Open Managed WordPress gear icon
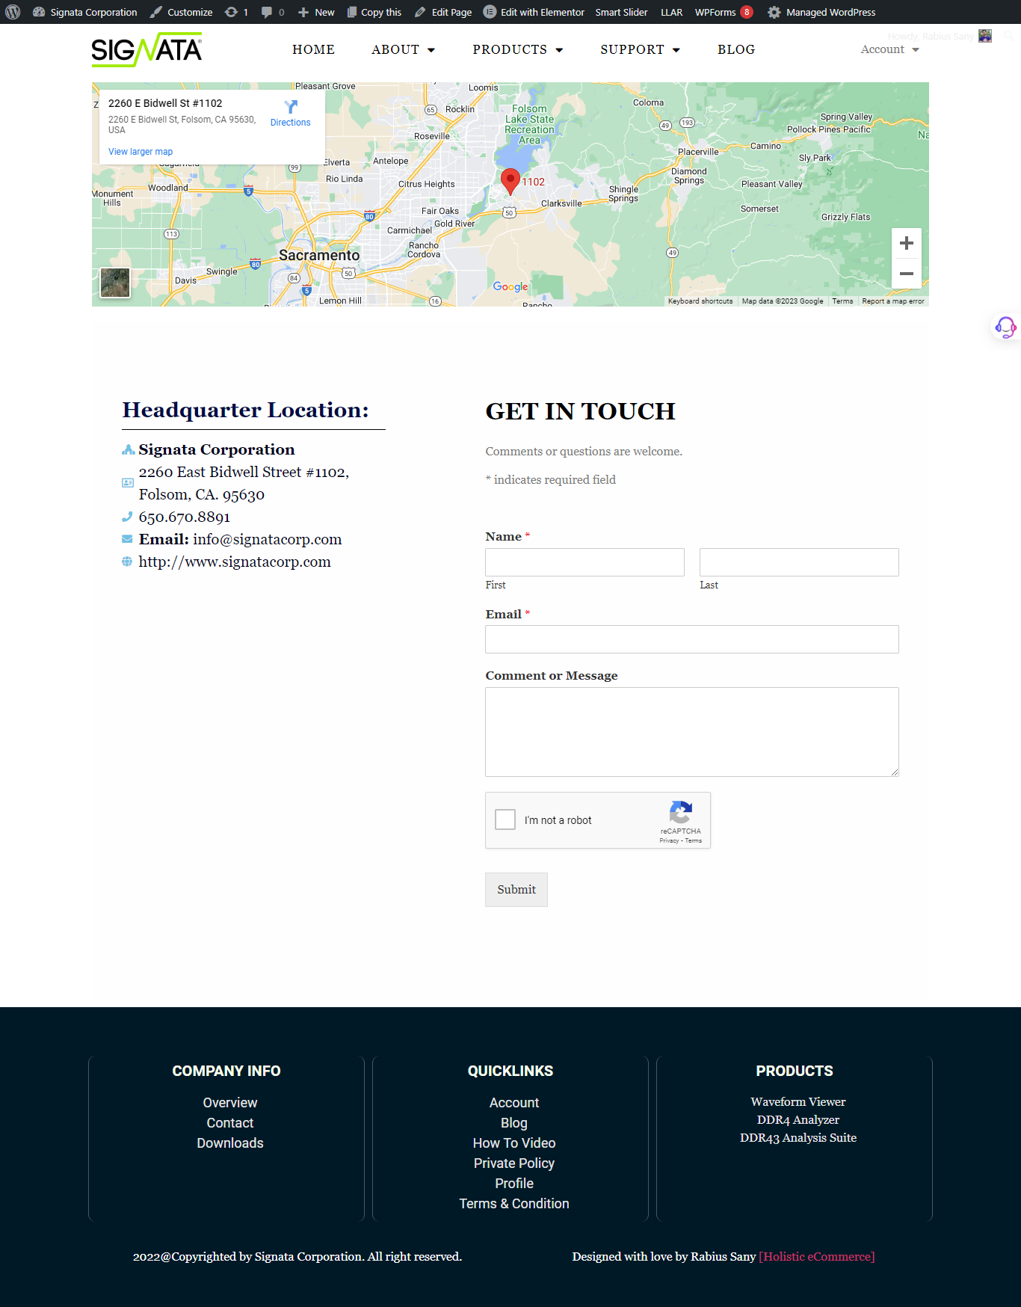Image resolution: width=1021 pixels, height=1307 pixels. [774, 12]
